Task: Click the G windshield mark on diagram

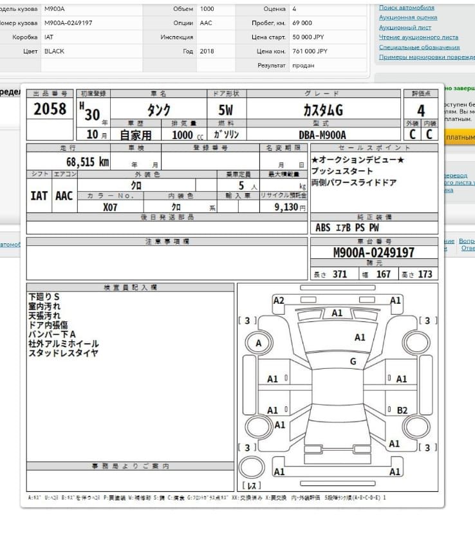Action: pyautogui.click(x=353, y=362)
